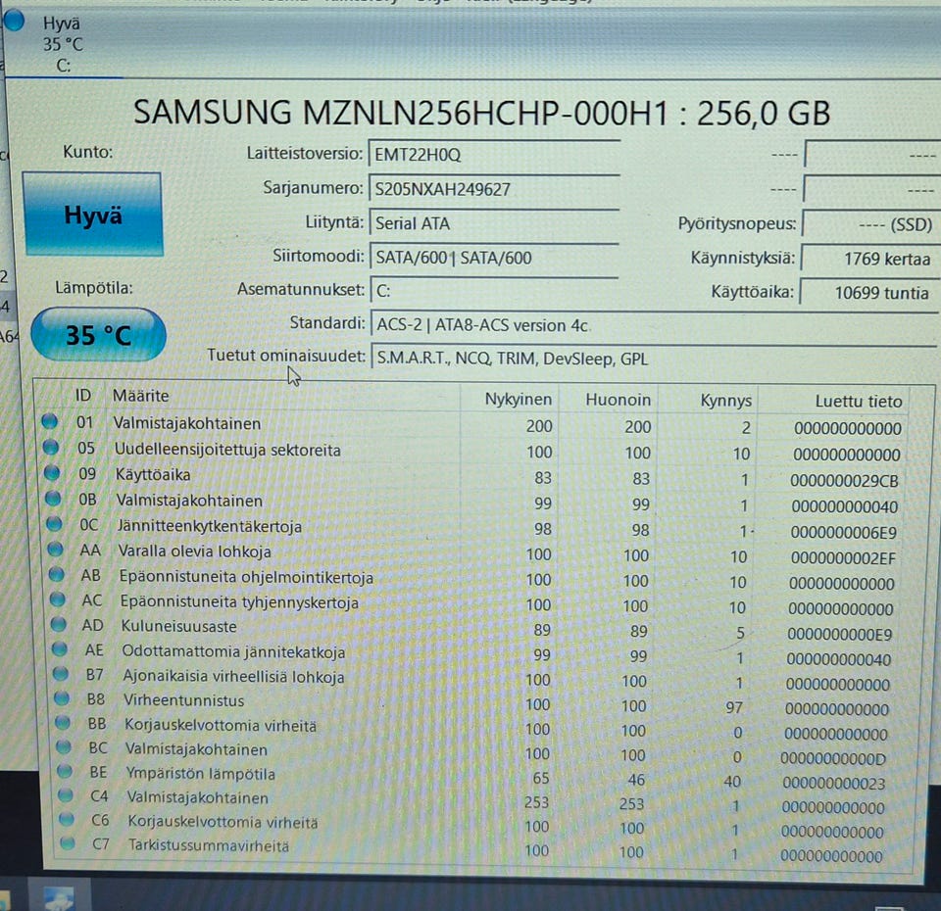Select the Uudelleensijoitettuja sektoreita attribute name
Viewport: 941px width, 911px height.
[x=227, y=450]
